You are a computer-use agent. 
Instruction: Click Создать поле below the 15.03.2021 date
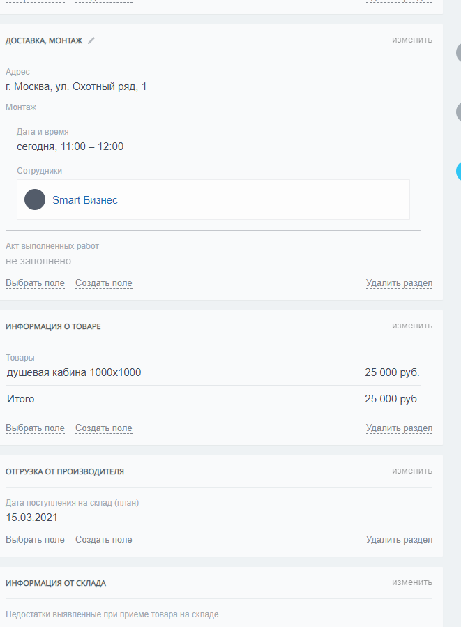click(x=103, y=540)
